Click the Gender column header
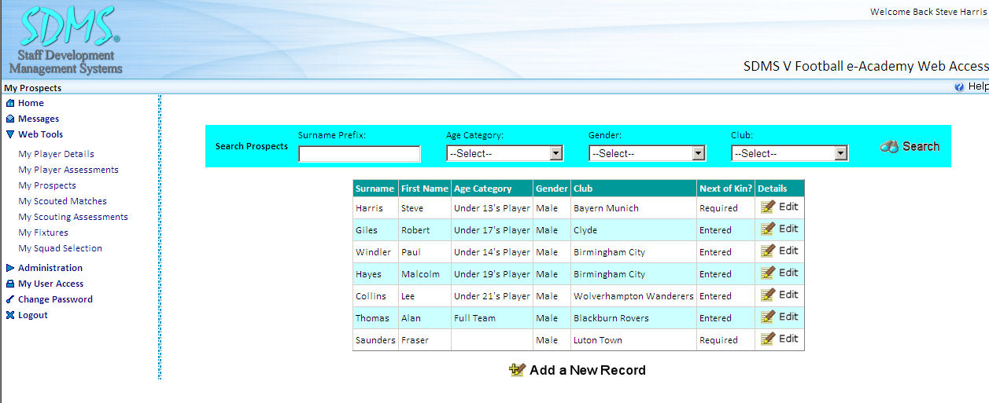Image resolution: width=989 pixels, height=403 pixels. [x=552, y=189]
